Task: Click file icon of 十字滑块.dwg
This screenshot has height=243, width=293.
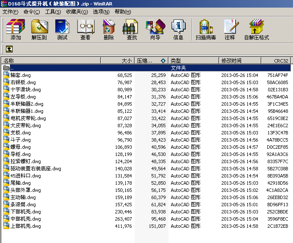Action: pyautogui.click(x=6, y=90)
